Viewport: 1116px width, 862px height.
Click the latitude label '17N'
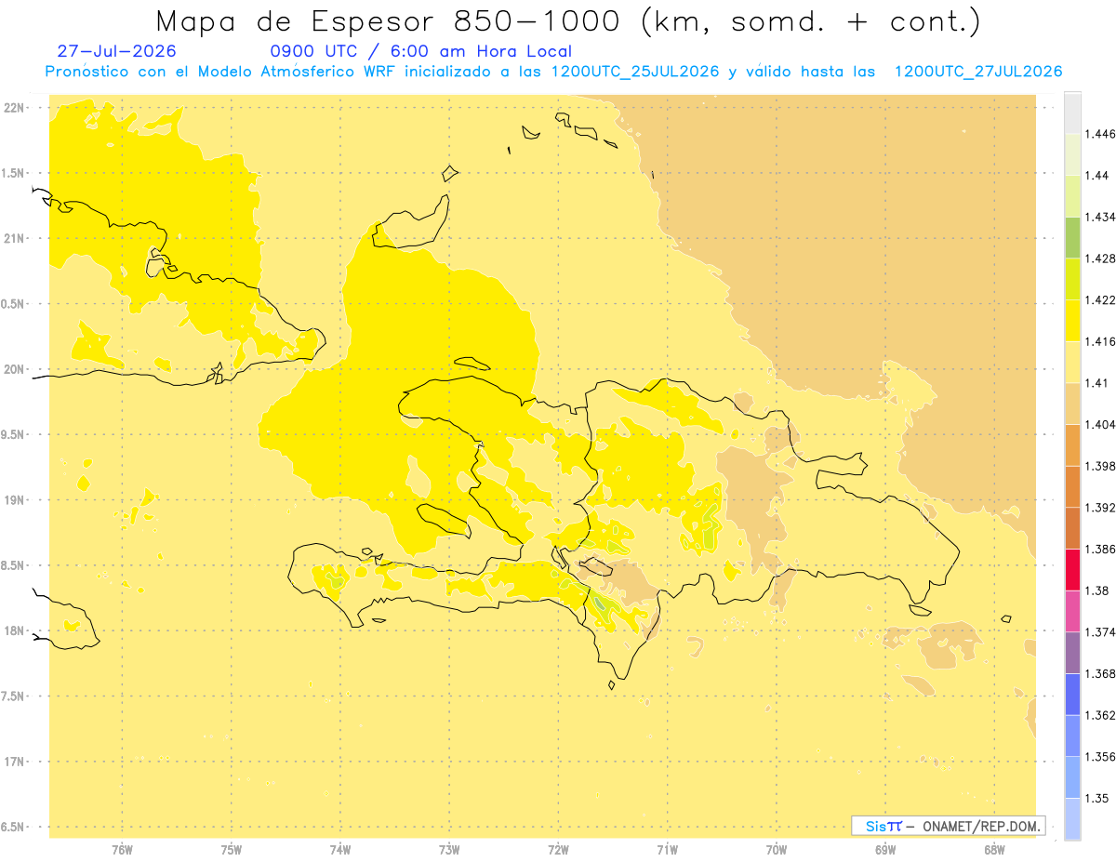pyautogui.click(x=15, y=762)
